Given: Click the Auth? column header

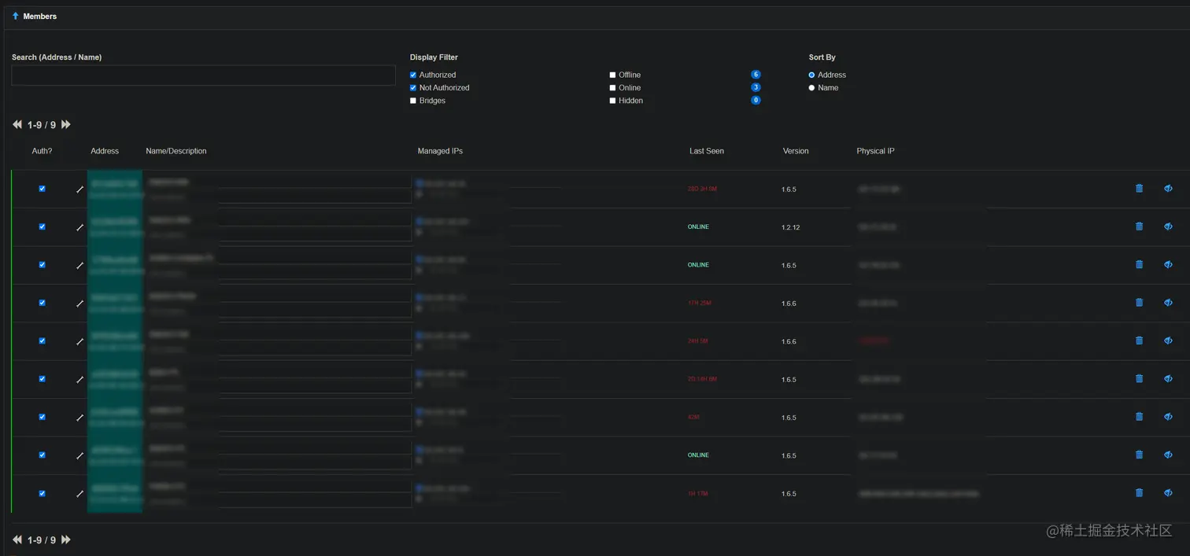Looking at the screenshot, I should pyautogui.click(x=42, y=151).
